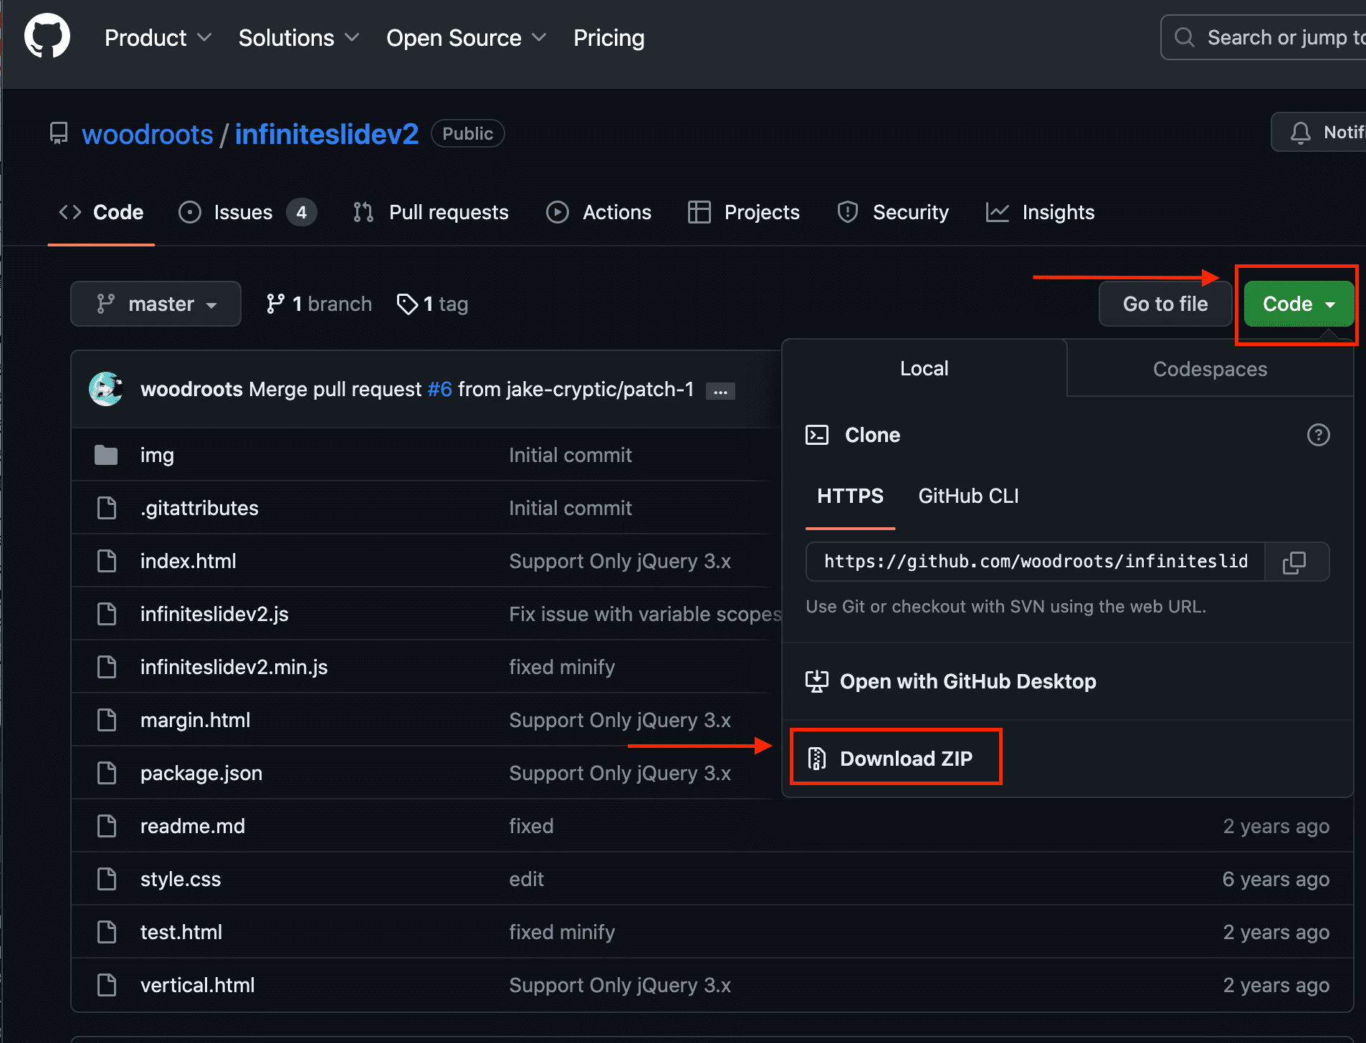Switch to the Issues tab

tap(247, 212)
